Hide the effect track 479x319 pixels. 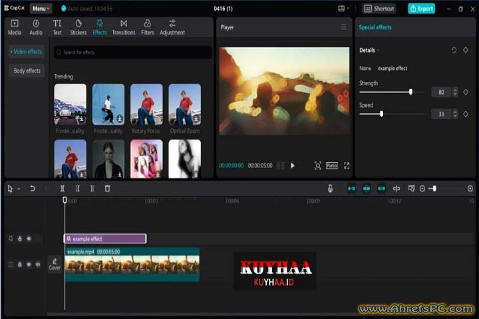[29, 239]
